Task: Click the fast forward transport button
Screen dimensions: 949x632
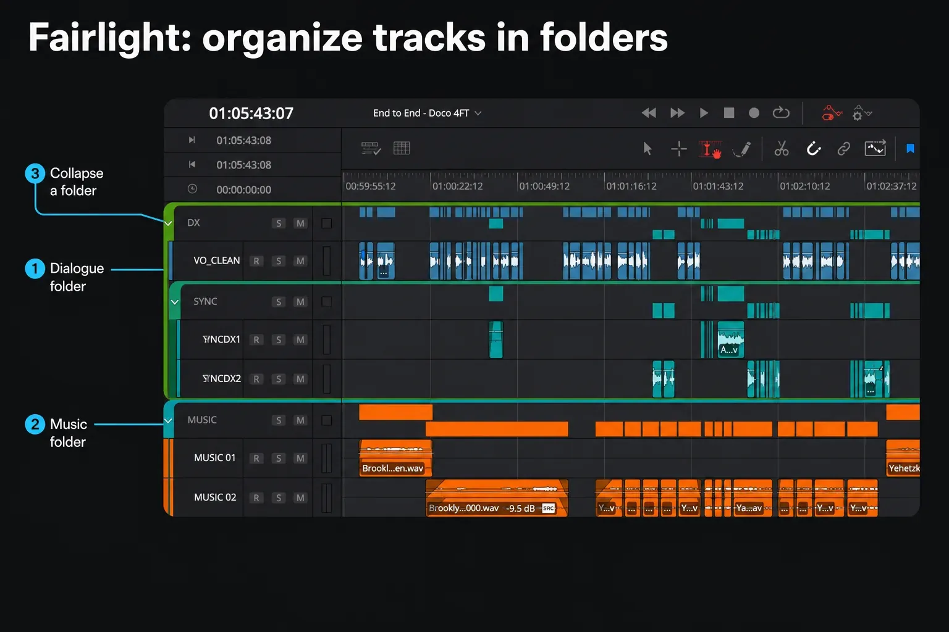Action: (677, 113)
